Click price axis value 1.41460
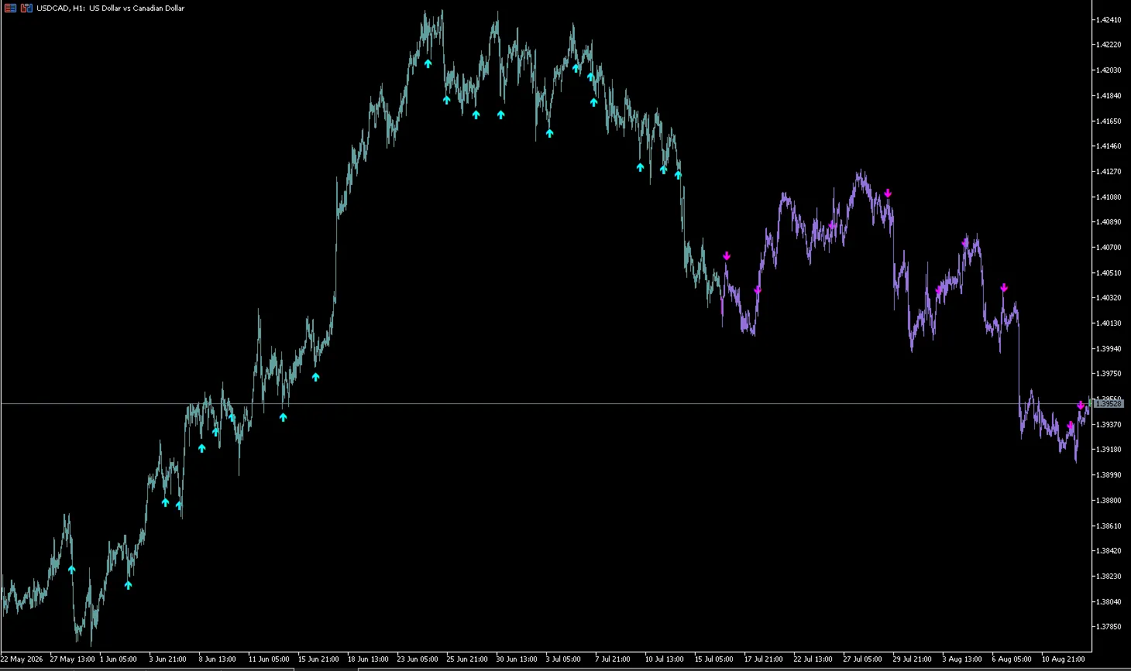The height and width of the screenshot is (671, 1131). tap(1110, 146)
